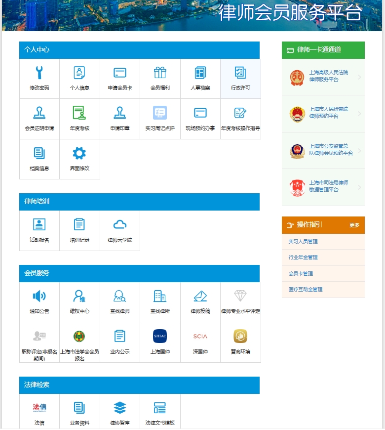Open the 会员卡管理 guide
This screenshot has height=430, width=385.
tap(323, 273)
